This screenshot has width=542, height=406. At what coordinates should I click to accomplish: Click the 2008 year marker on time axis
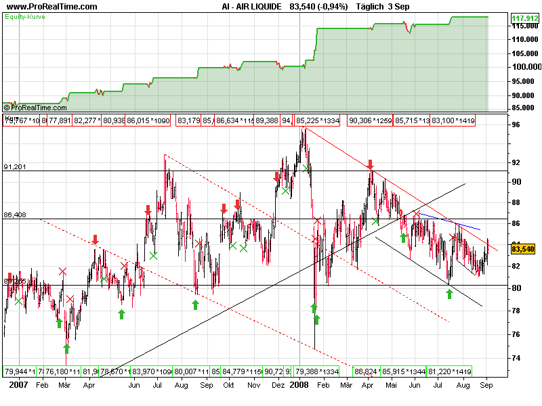299,384
